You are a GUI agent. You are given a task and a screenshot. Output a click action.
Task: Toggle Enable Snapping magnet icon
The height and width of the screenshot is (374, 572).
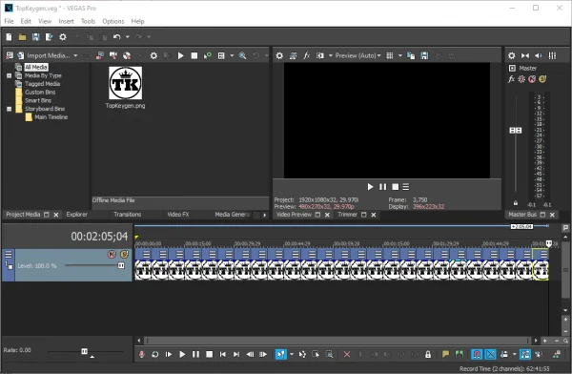coord(477,354)
